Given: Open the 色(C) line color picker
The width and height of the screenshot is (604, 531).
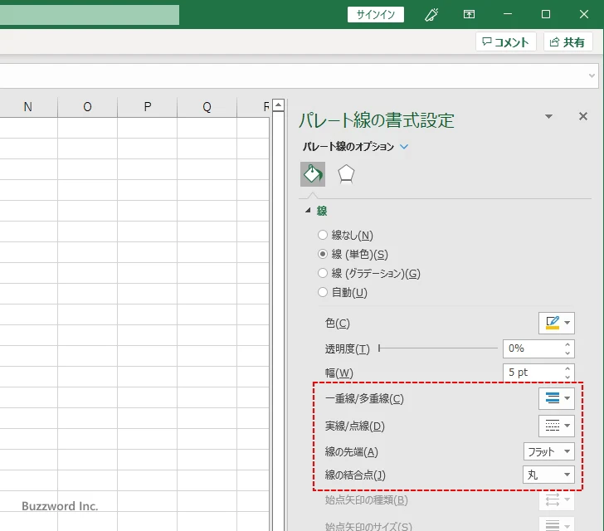Looking at the screenshot, I should pyautogui.click(x=557, y=323).
